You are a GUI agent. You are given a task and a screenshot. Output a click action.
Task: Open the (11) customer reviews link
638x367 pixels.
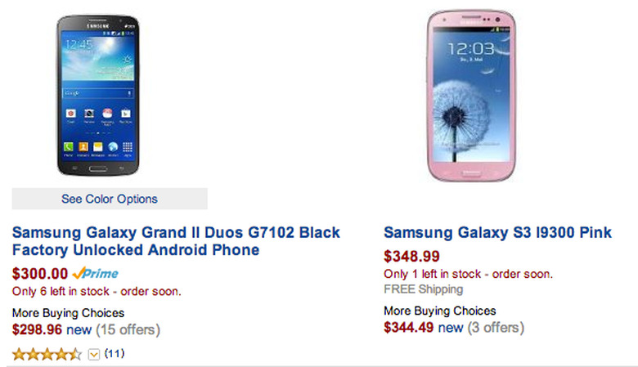[115, 354]
